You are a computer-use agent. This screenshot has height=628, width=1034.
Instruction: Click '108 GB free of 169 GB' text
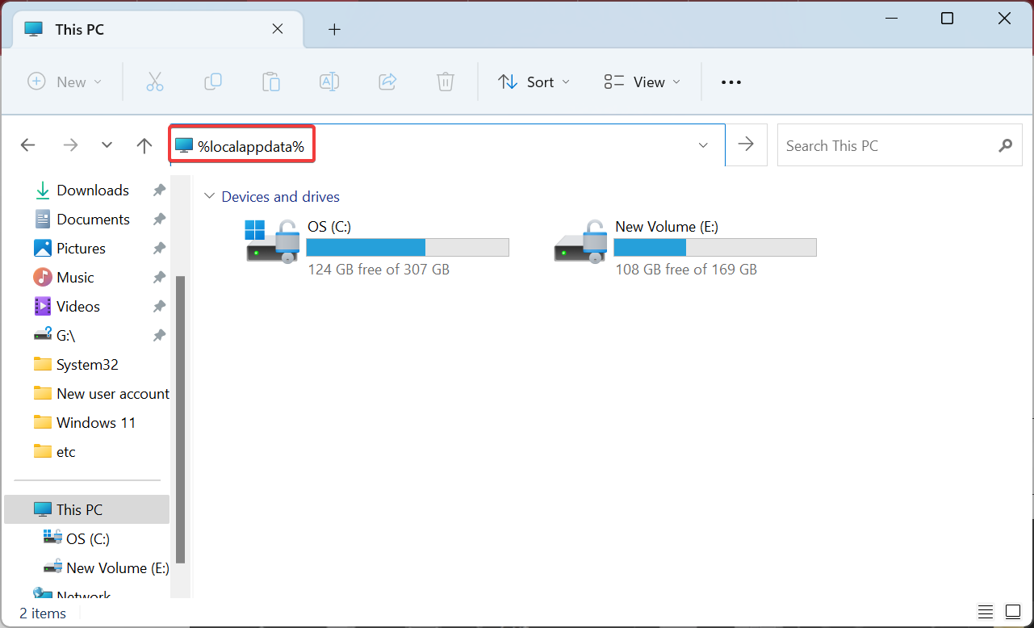point(686,270)
